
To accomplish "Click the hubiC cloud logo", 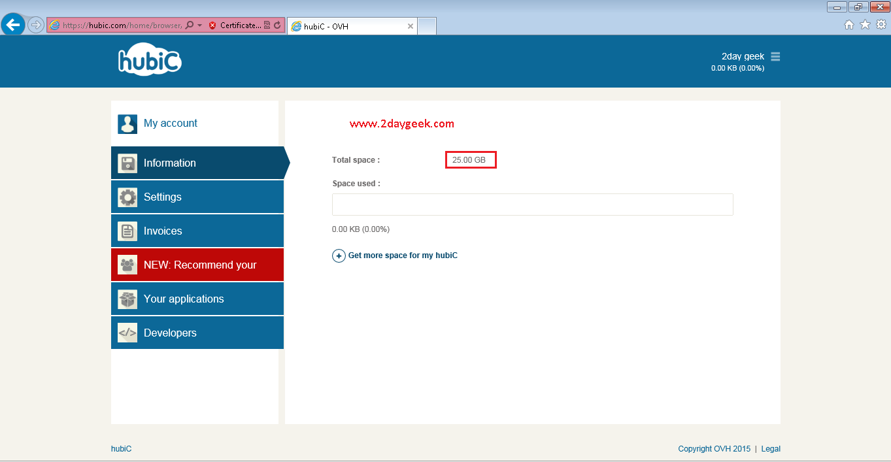I will click(x=150, y=60).
